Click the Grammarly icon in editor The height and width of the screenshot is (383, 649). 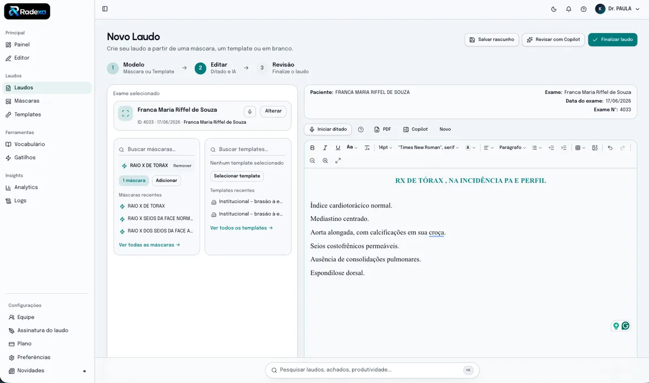(x=625, y=326)
